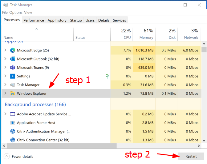
Task: Click the vertical scrollbar down arrow
Action: click(204, 141)
